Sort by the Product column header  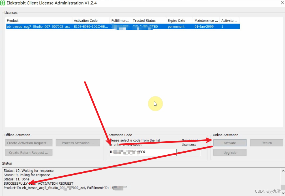39,21
